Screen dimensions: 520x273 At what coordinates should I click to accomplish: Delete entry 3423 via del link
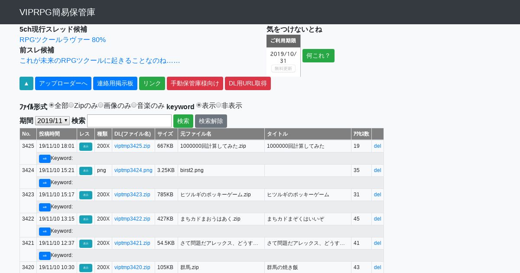[x=377, y=195]
